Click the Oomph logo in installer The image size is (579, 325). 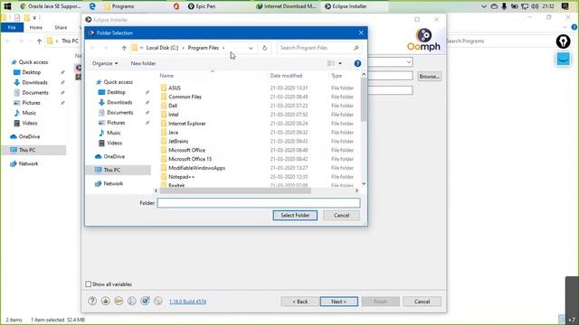click(x=423, y=40)
